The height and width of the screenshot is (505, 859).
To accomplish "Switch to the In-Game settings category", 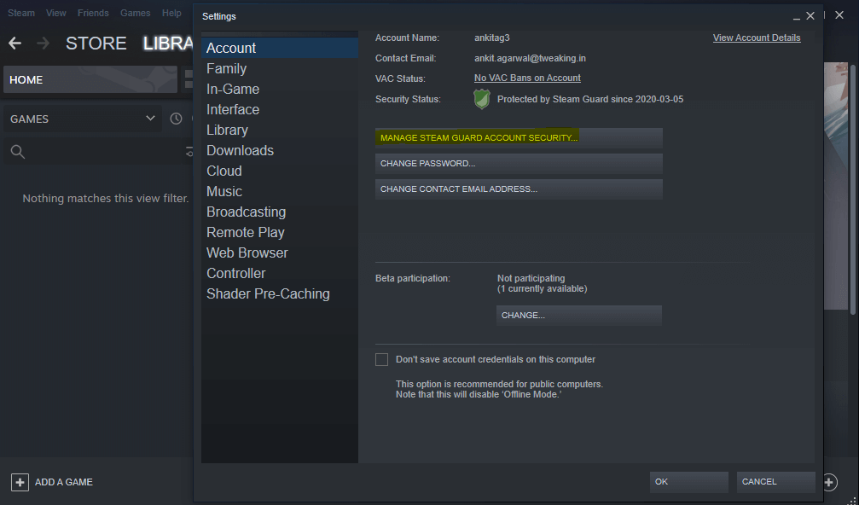I will pyautogui.click(x=232, y=89).
